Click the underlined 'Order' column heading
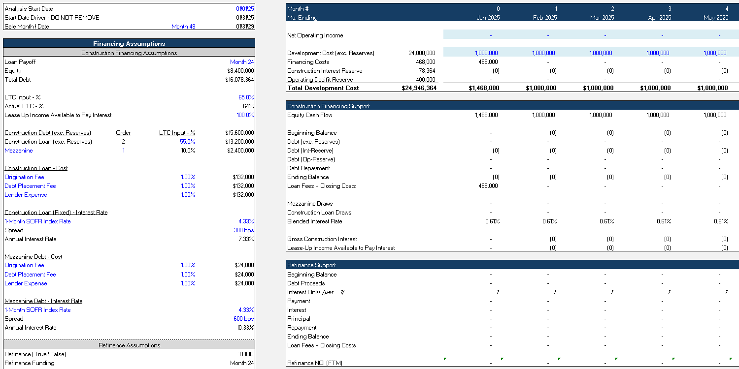739x369 pixels. 123,133
